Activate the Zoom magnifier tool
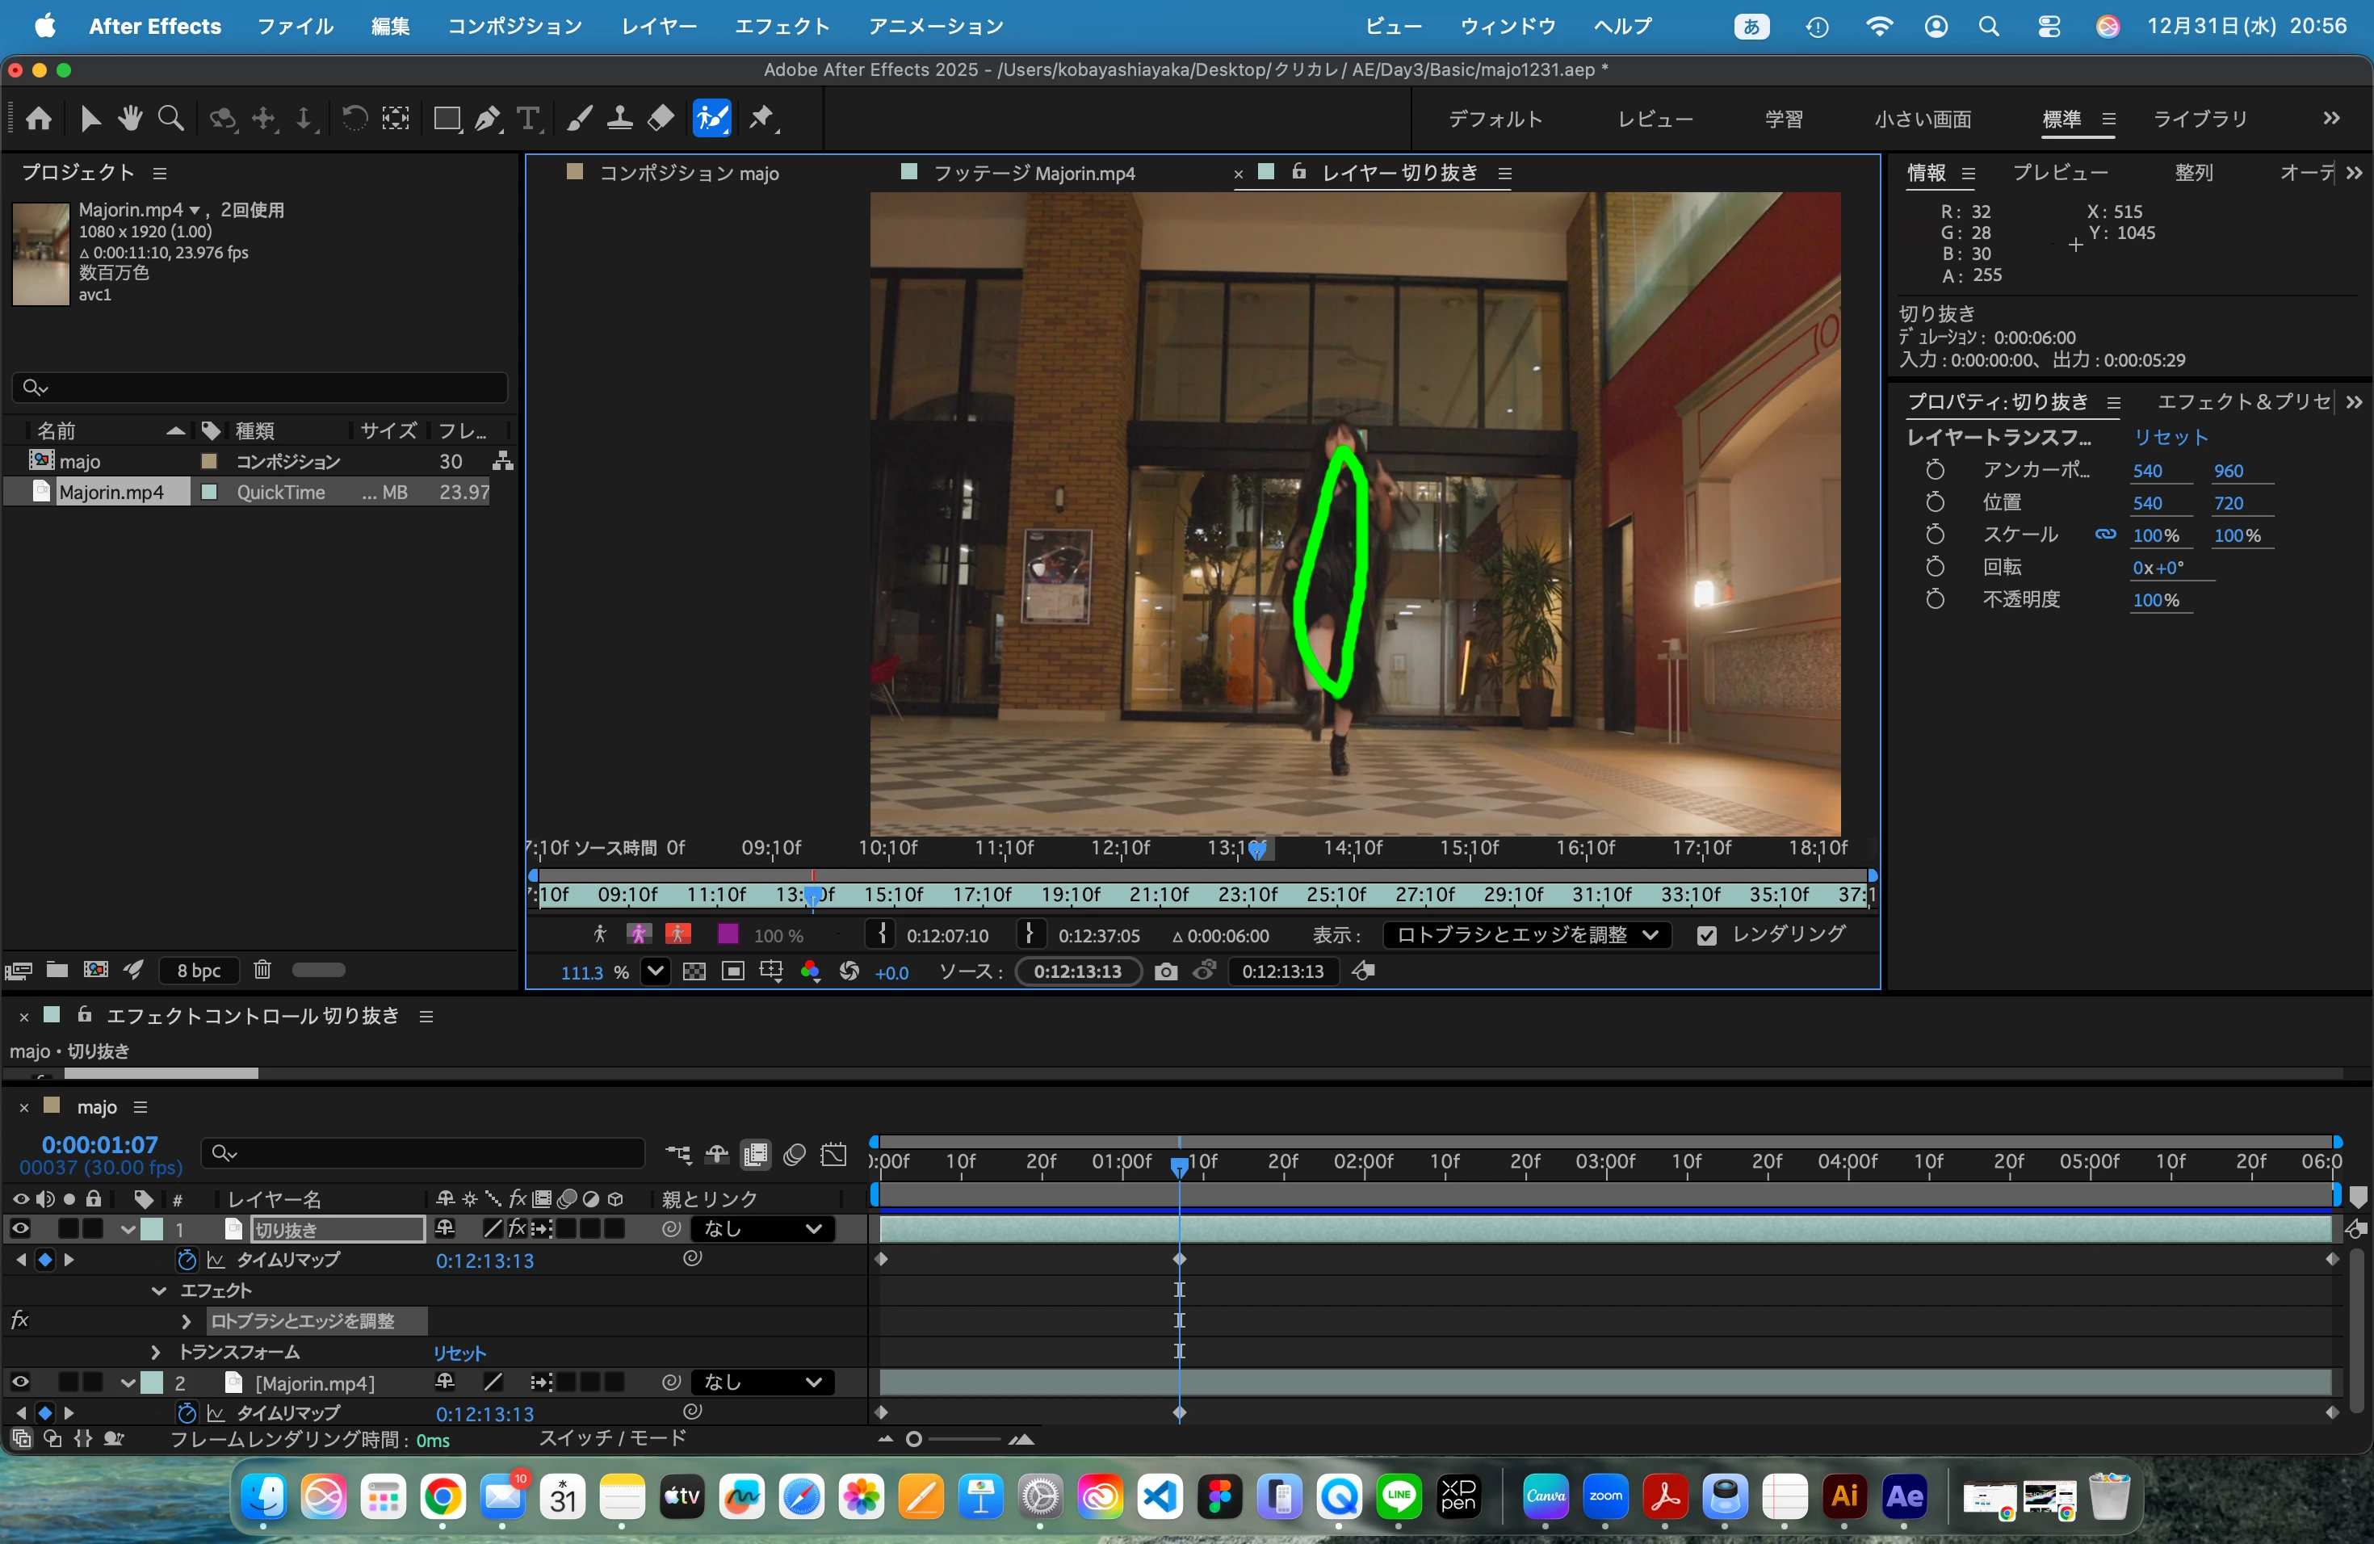Image resolution: width=2374 pixels, height=1544 pixels. pos(170,119)
